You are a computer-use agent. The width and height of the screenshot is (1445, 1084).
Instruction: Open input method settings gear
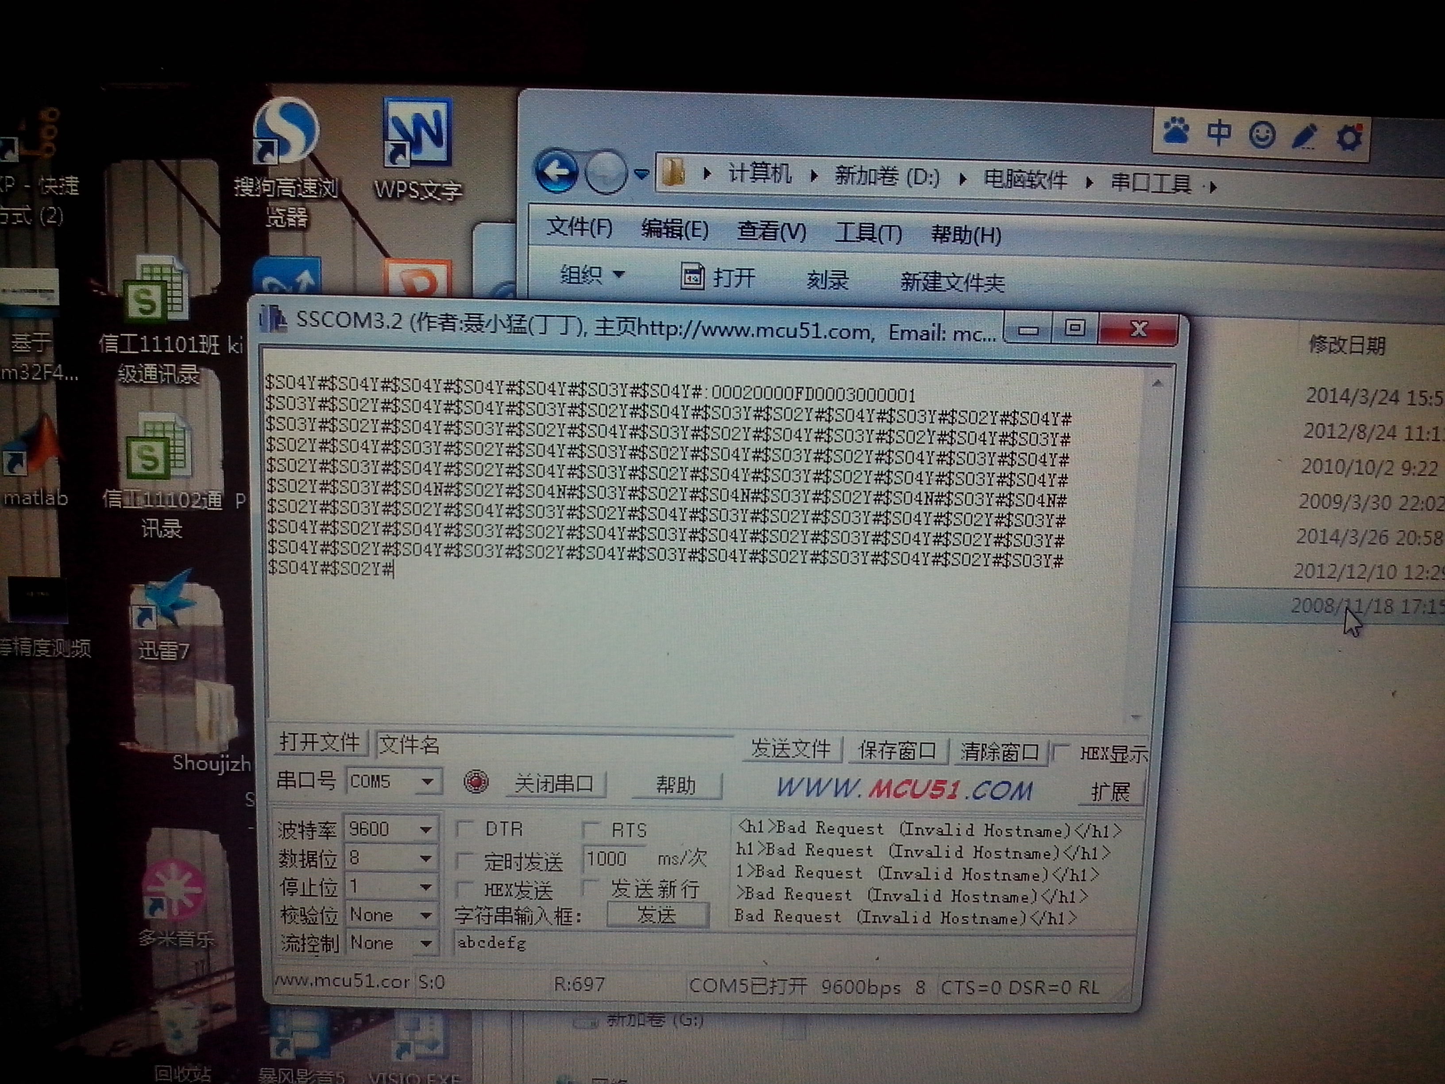click(x=1350, y=137)
